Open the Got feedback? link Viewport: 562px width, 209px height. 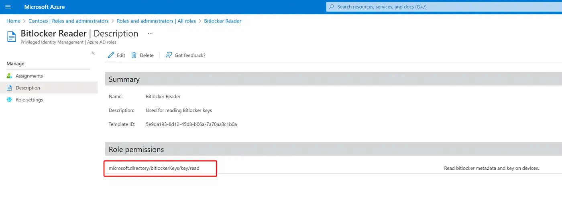click(190, 55)
